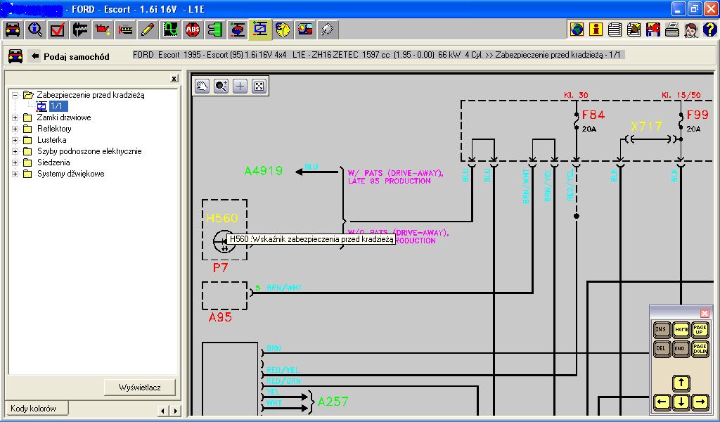Click the colorful shapes toolbar icon

click(x=305, y=30)
